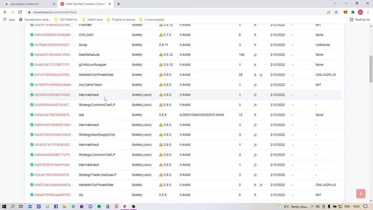The width and height of the screenshot is (373, 210).
Task: Click the setting icon in AnyGameToken row
Action: (255, 85)
